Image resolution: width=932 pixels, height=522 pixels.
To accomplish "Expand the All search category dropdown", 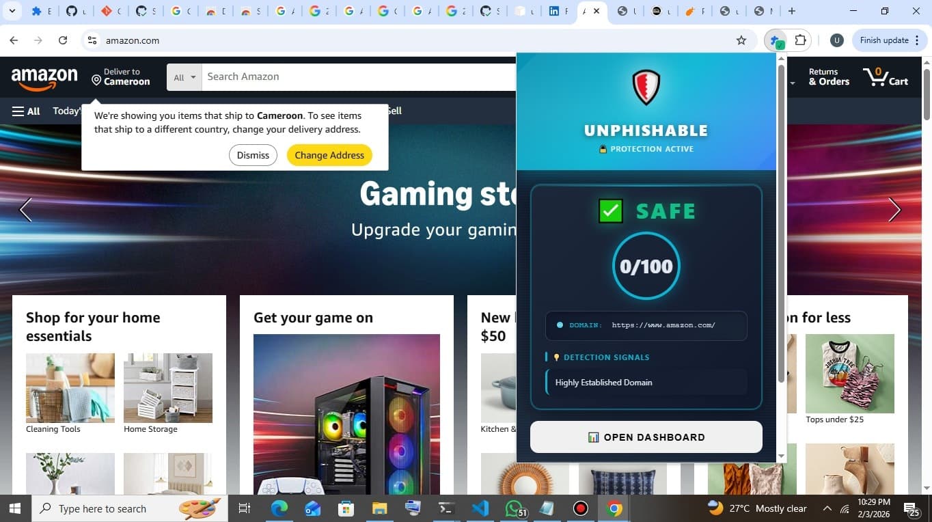I will (184, 77).
